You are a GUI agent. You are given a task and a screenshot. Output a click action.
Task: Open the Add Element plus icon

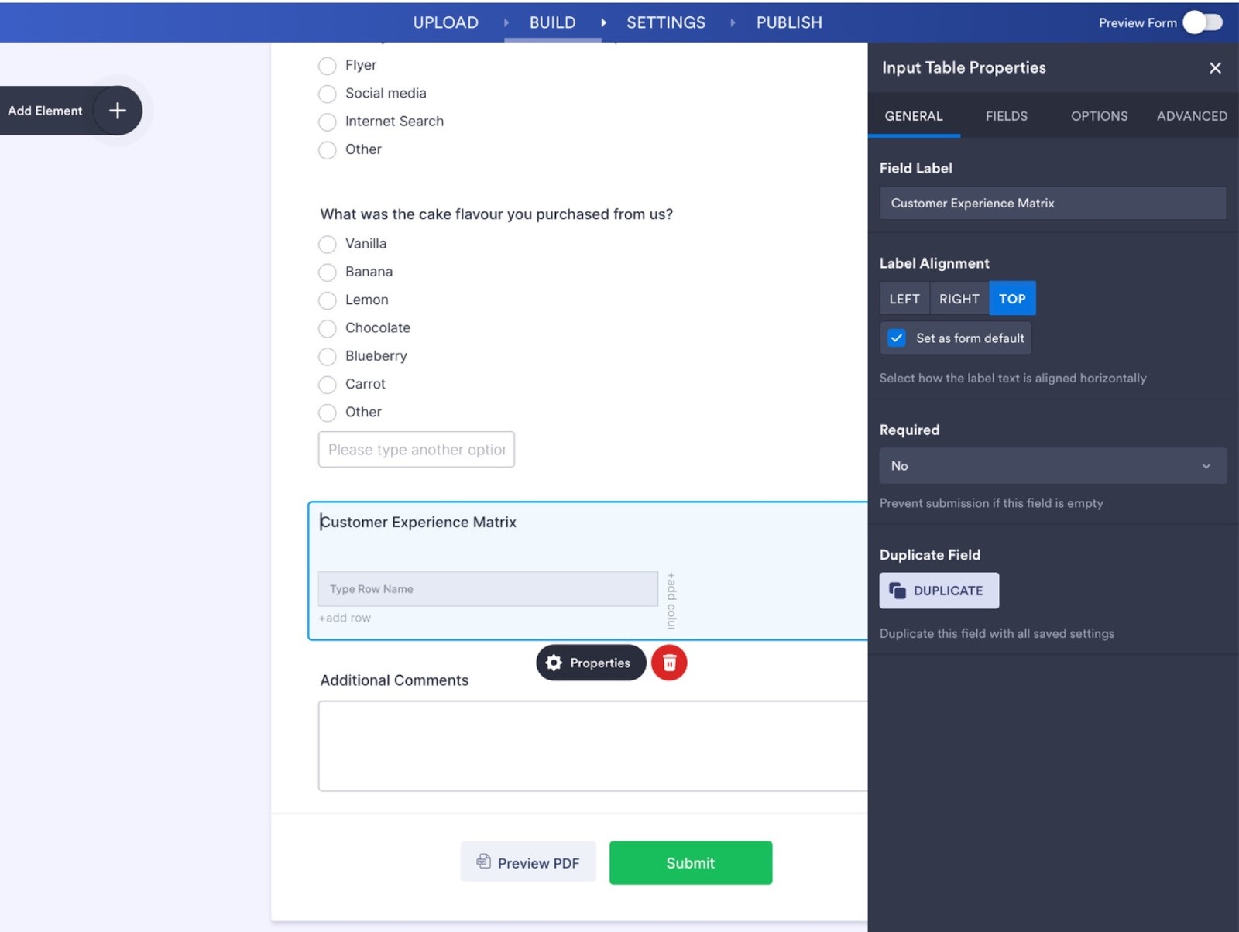[116, 111]
